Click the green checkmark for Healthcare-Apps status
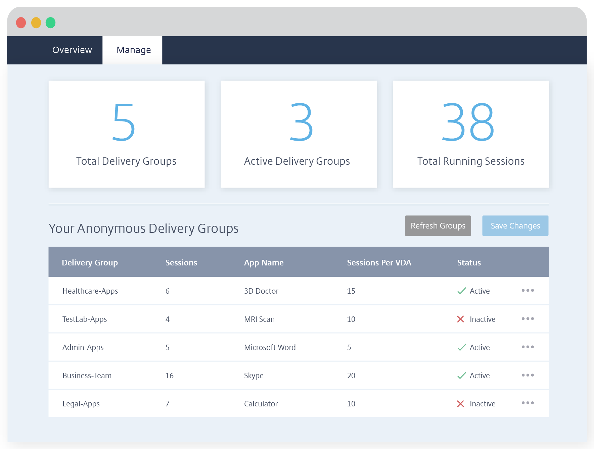Viewport: 594px width, 449px height. [462, 291]
